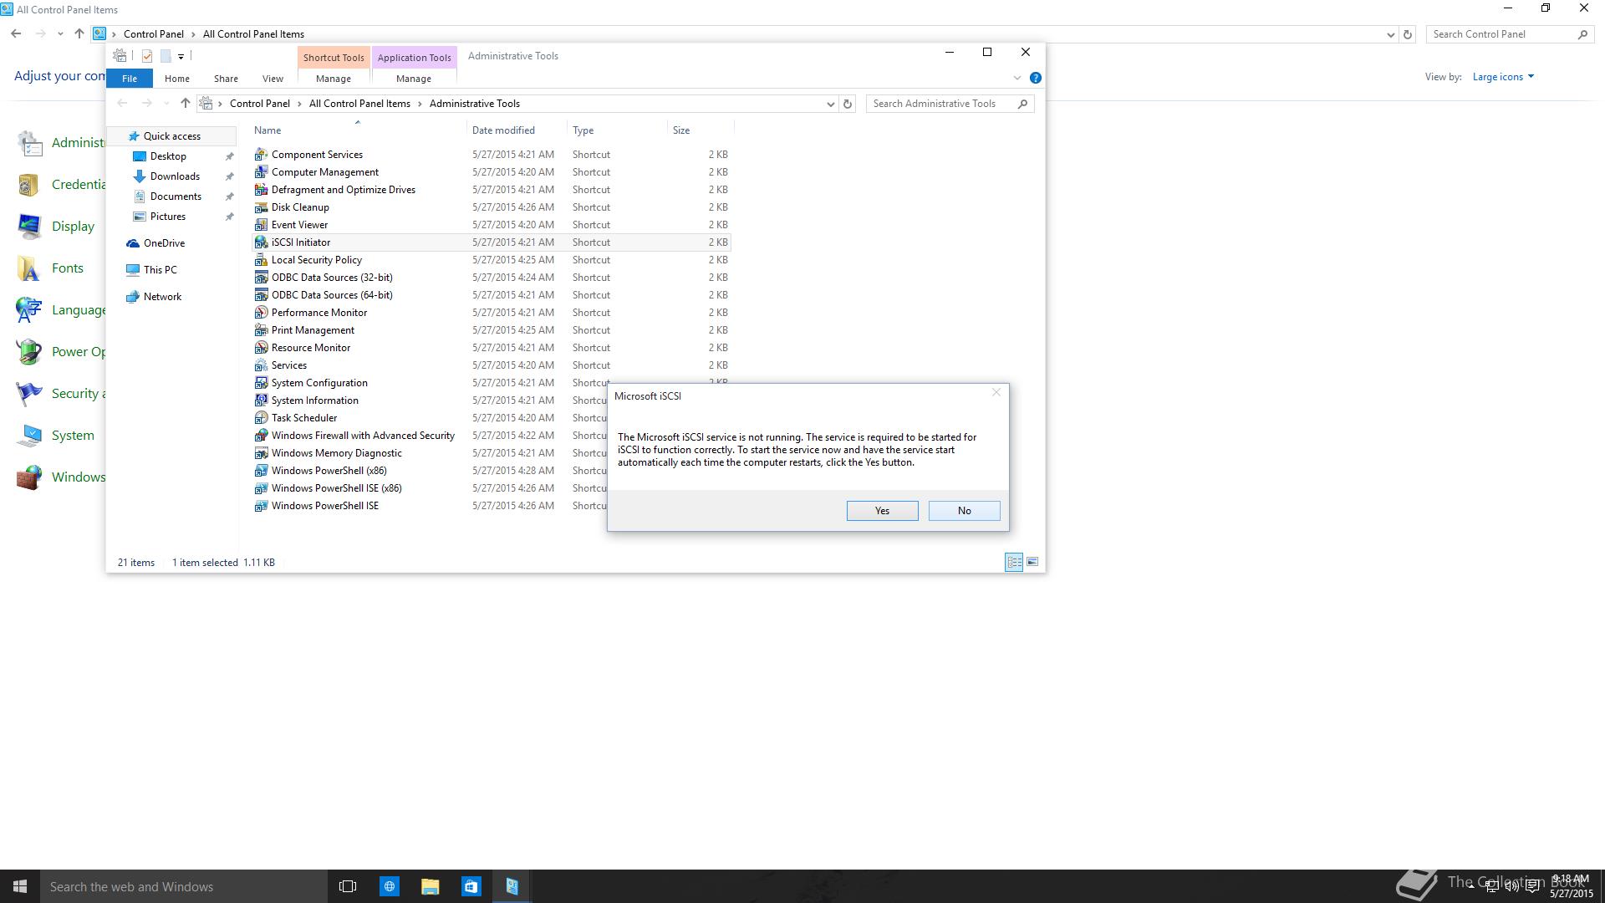
Task: Open the Component Services shortcut icon
Action: [261, 155]
